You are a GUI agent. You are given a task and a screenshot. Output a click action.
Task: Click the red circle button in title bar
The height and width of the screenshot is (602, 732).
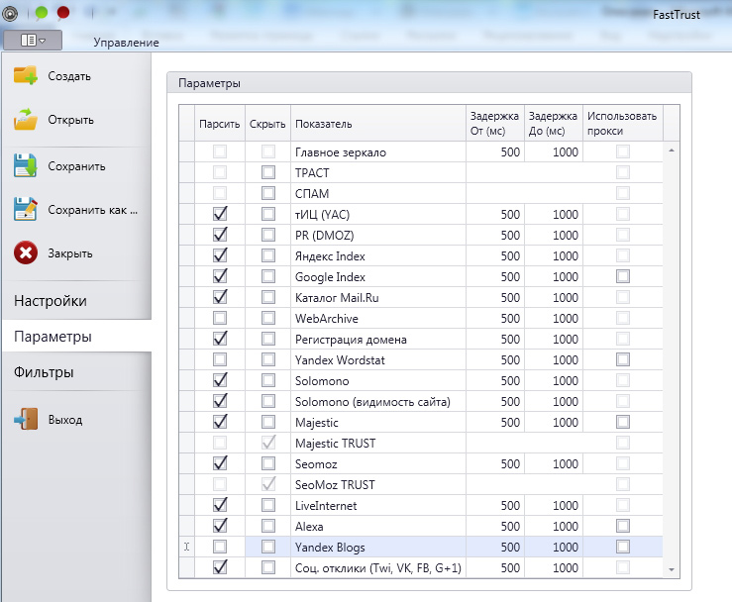tap(63, 13)
